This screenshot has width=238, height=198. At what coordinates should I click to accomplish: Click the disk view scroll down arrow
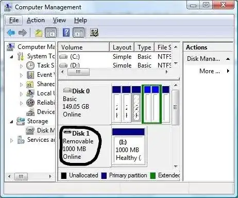(176, 167)
